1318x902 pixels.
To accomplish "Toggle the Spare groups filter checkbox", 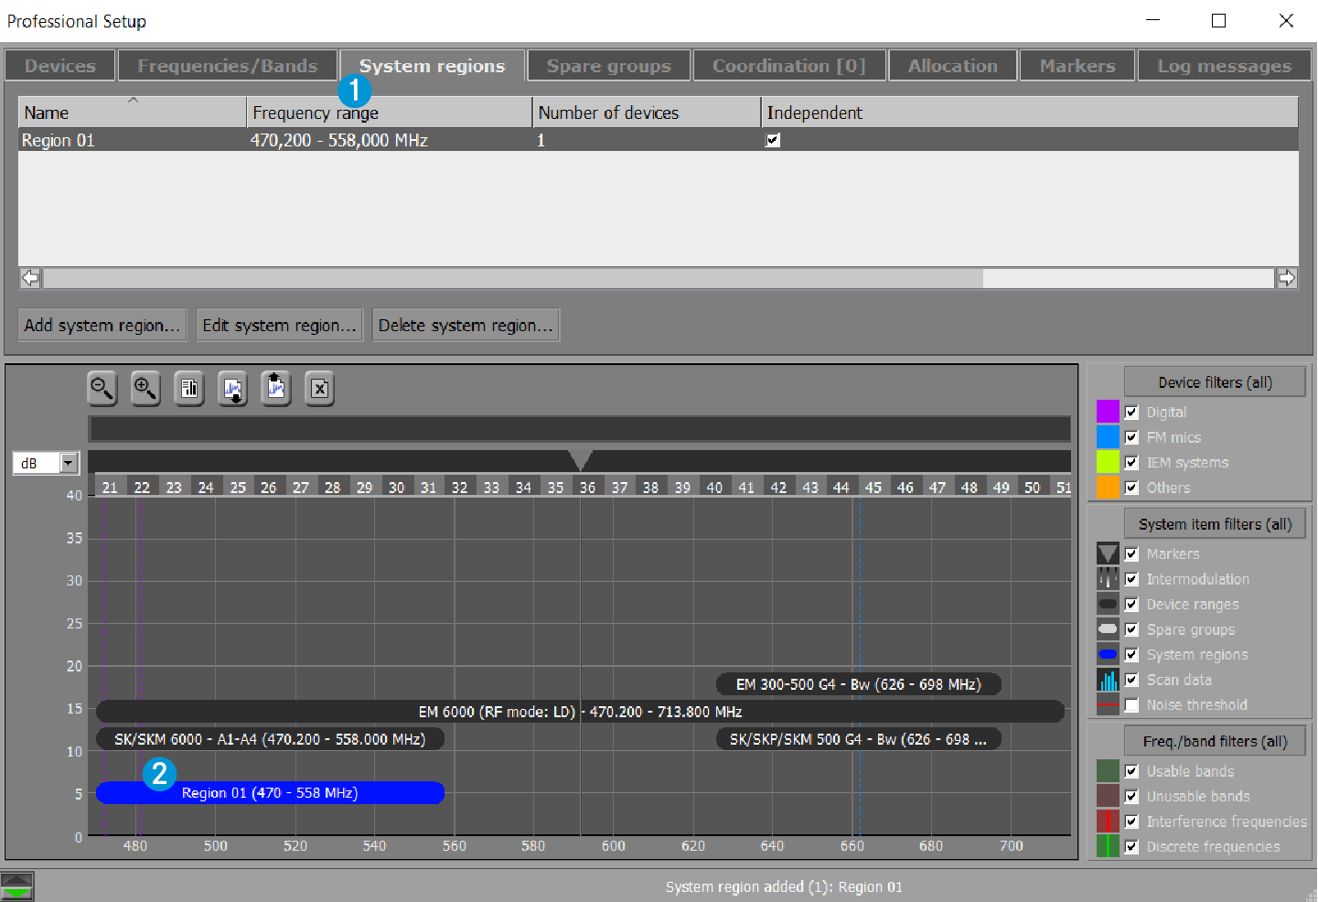I will coord(1131,629).
